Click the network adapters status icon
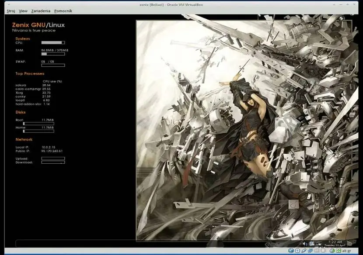363x255 pixels. (310, 250)
